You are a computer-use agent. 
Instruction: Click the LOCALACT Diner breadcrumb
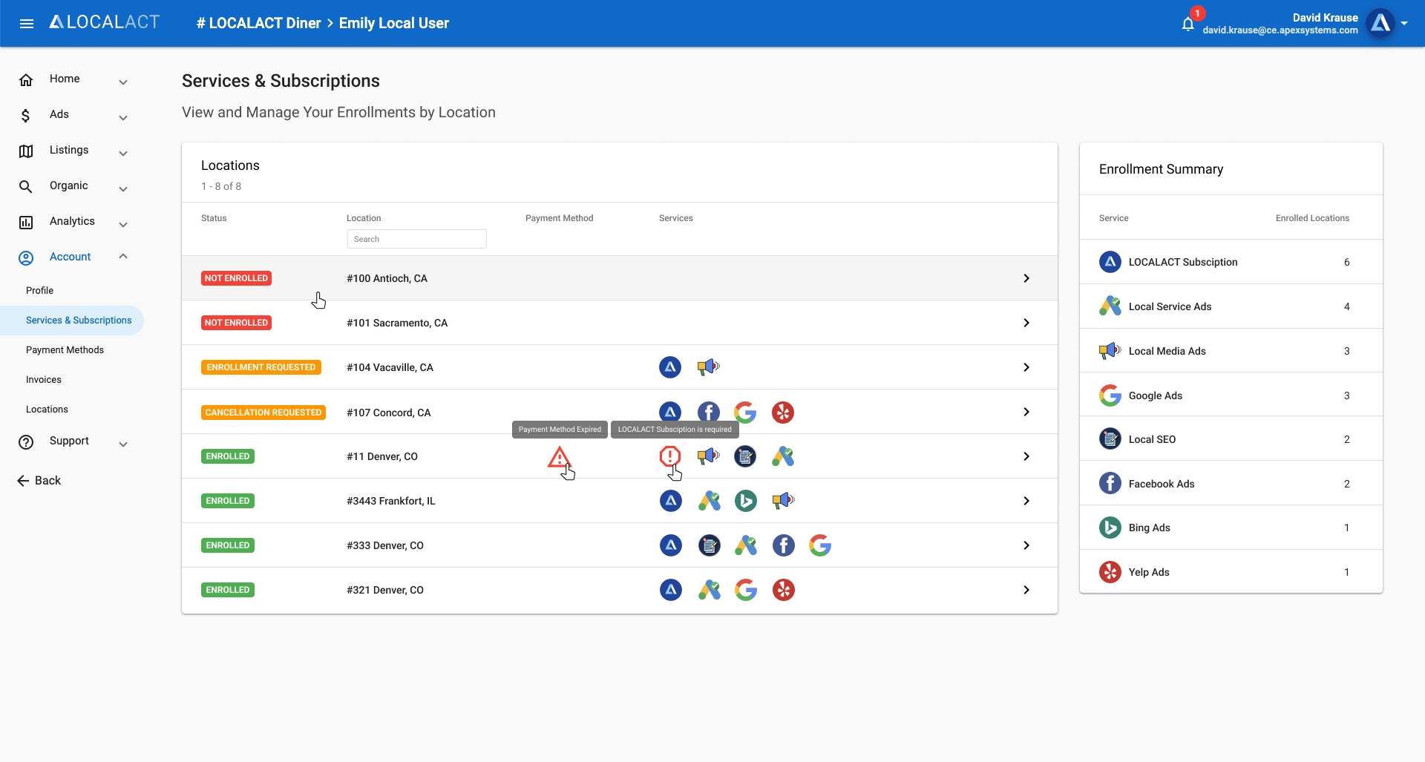(x=258, y=23)
